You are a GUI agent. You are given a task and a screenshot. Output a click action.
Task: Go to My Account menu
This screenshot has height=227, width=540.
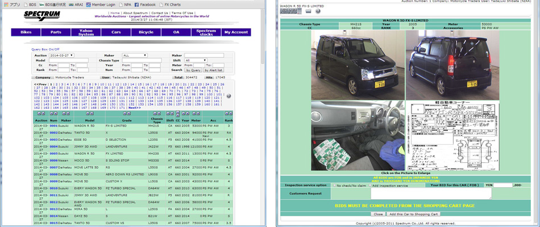[236, 32]
